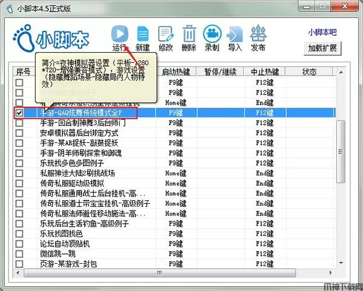363x291 pixels.
Task: Select the row 手游-回合制神舞3后台师门
Action: 174,123
